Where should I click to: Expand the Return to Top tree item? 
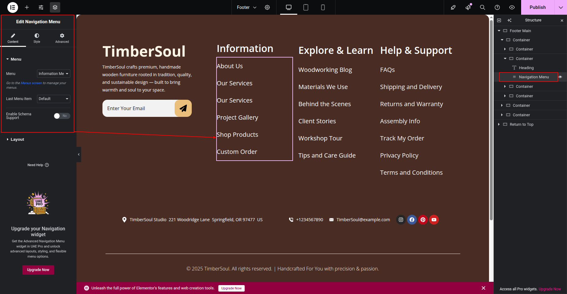(499, 125)
